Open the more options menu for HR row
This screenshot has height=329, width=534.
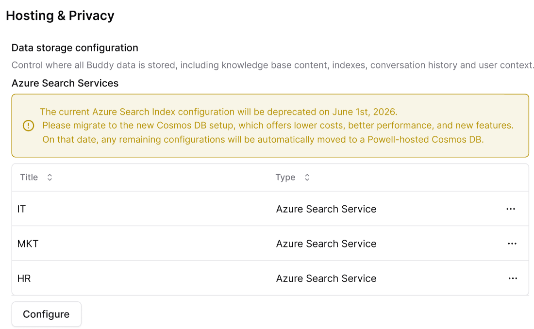(x=513, y=278)
